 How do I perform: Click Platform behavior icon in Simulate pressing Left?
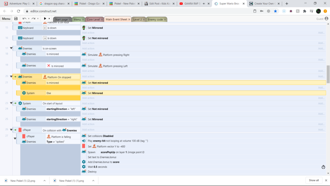[x=101, y=66]
